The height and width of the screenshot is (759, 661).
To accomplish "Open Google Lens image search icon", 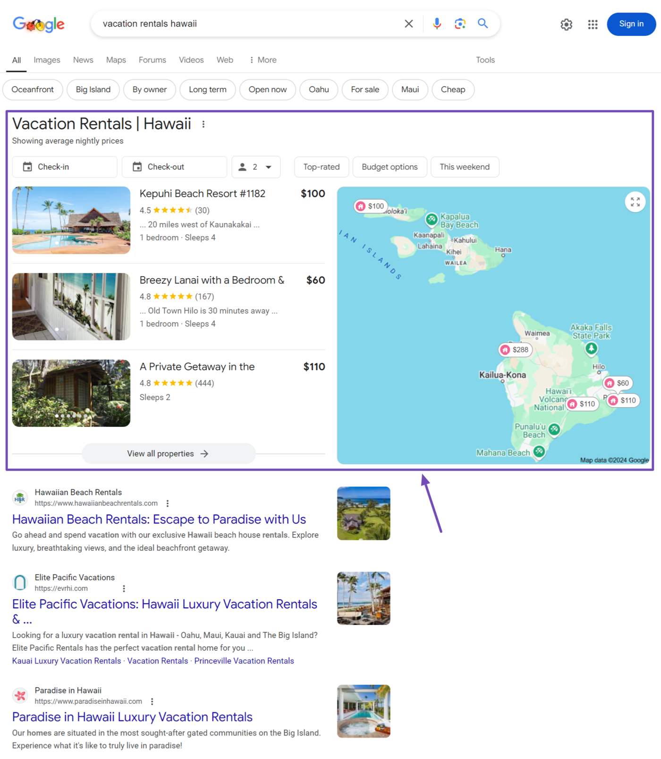I will point(460,24).
